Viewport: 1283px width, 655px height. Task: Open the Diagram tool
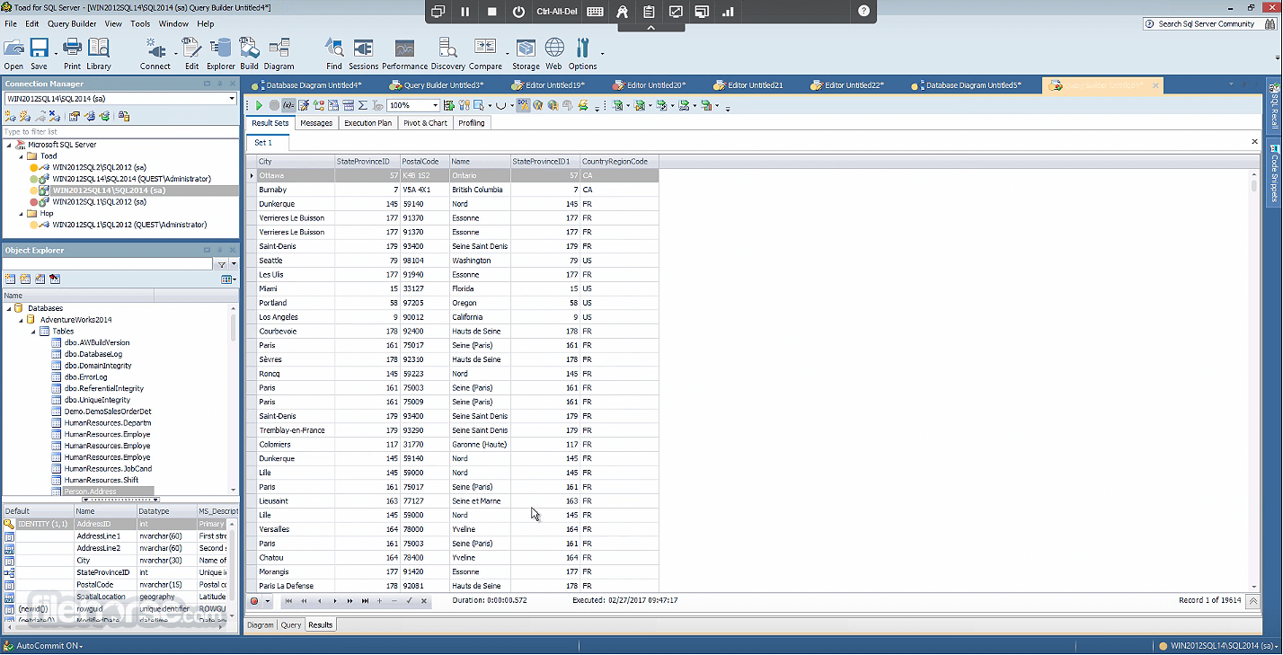279,53
